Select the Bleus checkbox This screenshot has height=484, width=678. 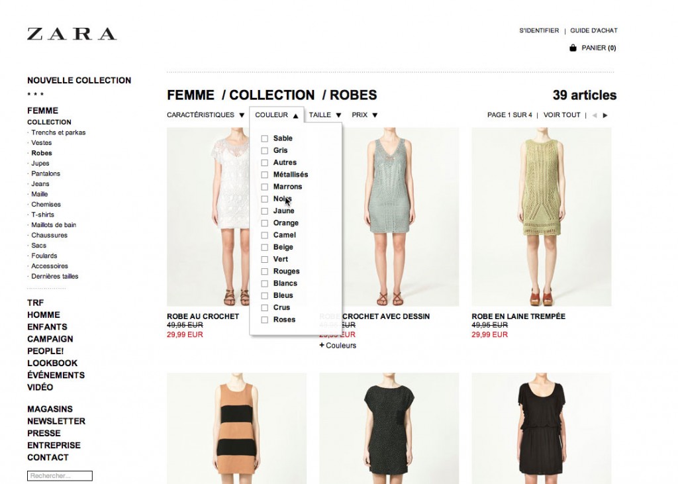[265, 295]
